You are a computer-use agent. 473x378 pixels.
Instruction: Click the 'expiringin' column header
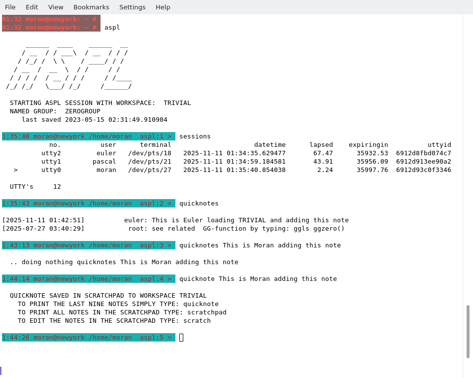coord(368,145)
